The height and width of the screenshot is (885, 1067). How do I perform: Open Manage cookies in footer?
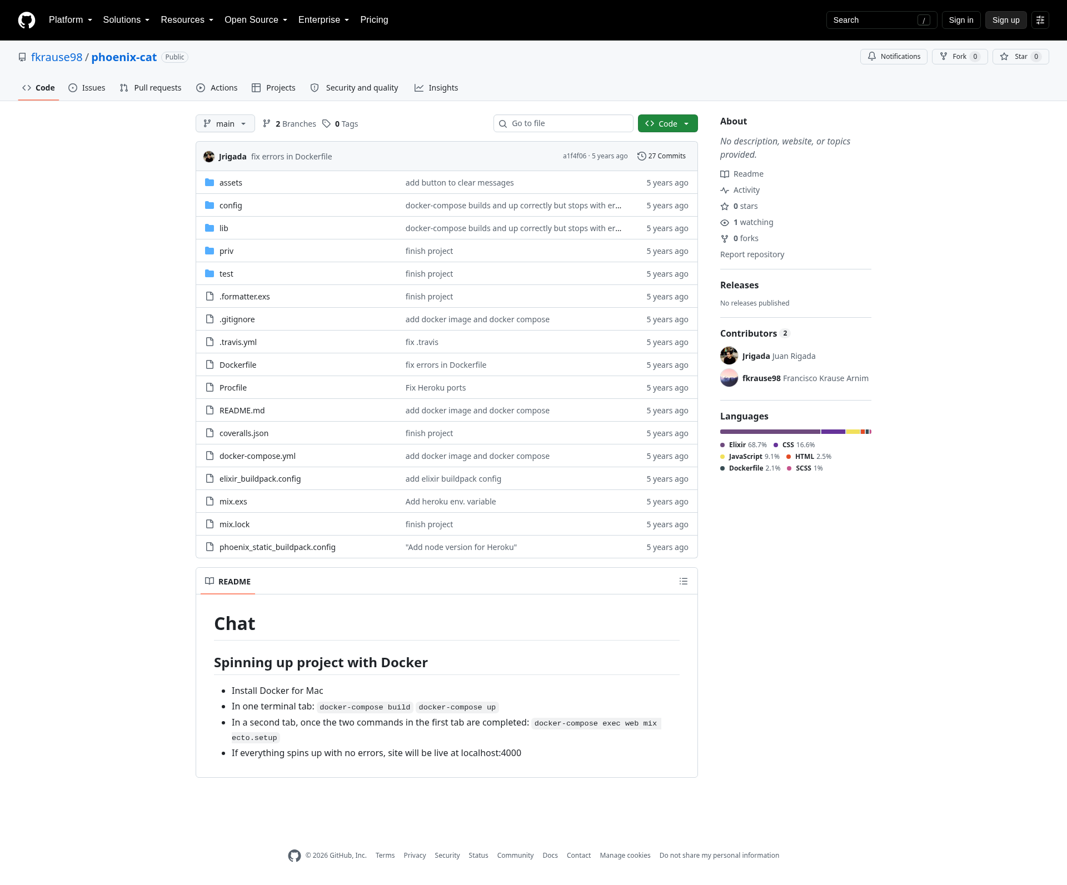tap(625, 856)
